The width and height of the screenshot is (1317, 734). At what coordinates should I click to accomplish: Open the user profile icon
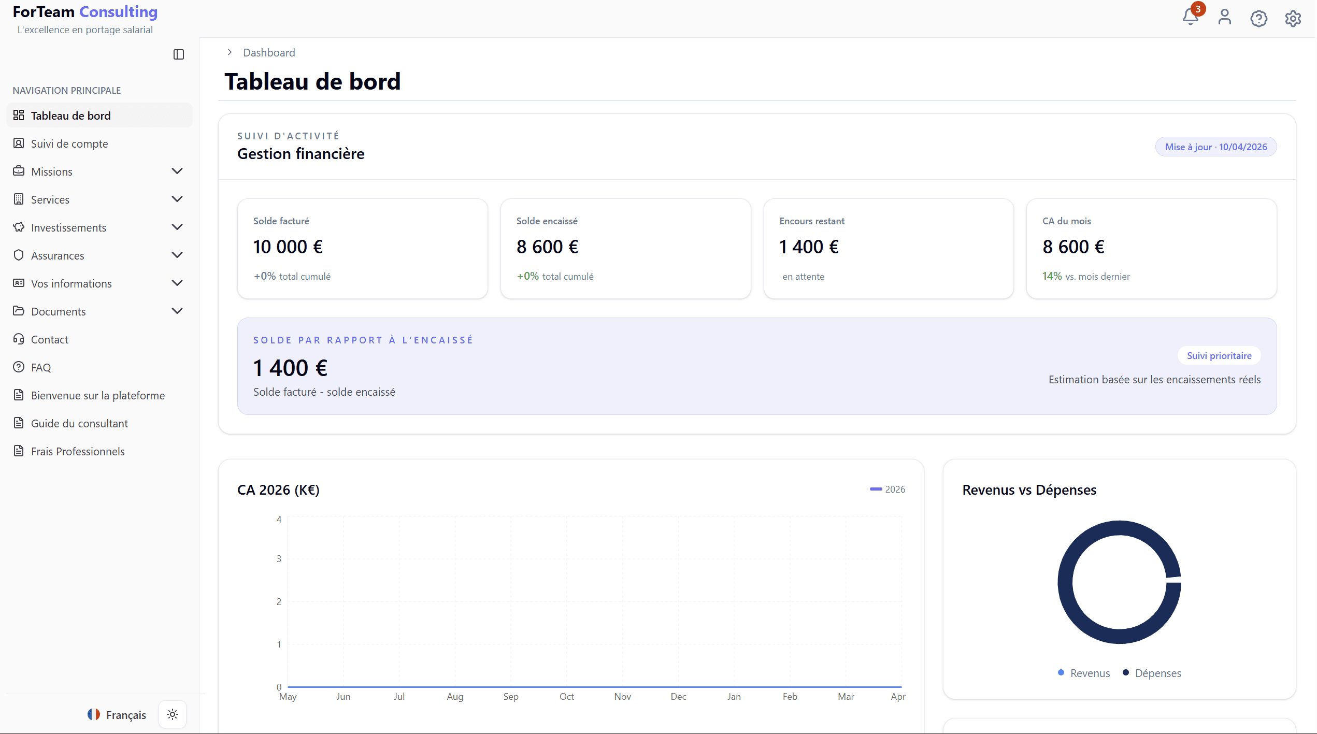(x=1224, y=17)
